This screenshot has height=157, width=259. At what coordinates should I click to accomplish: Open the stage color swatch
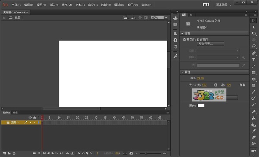coord(201,106)
